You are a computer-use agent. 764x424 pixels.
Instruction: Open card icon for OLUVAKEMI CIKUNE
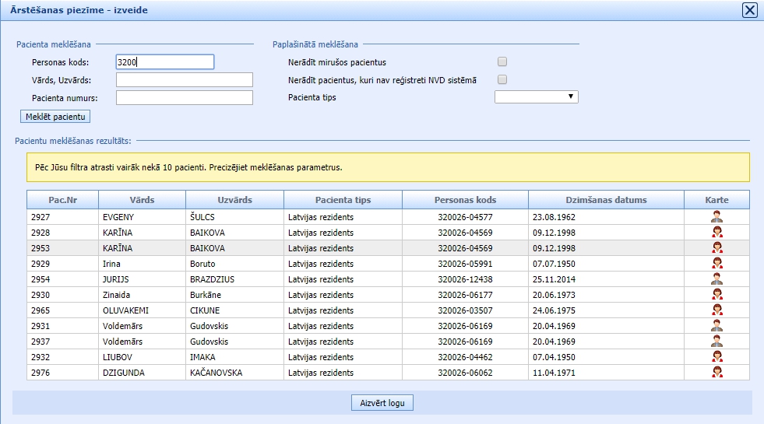(716, 310)
